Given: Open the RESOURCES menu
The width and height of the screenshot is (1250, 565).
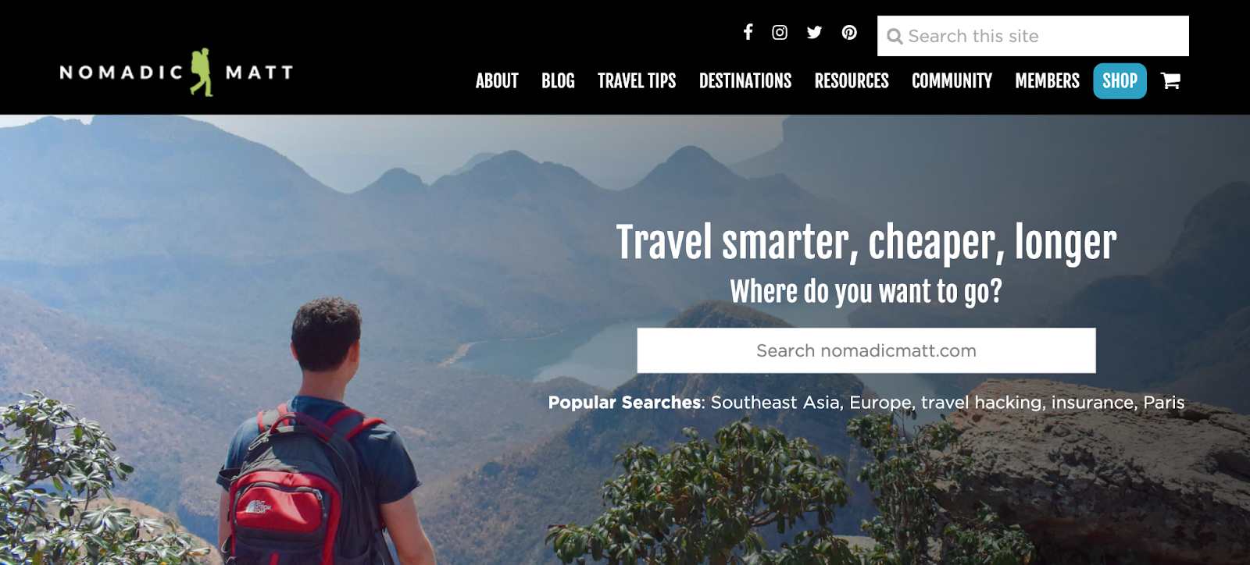Looking at the screenshot, I should click(852, 80).
